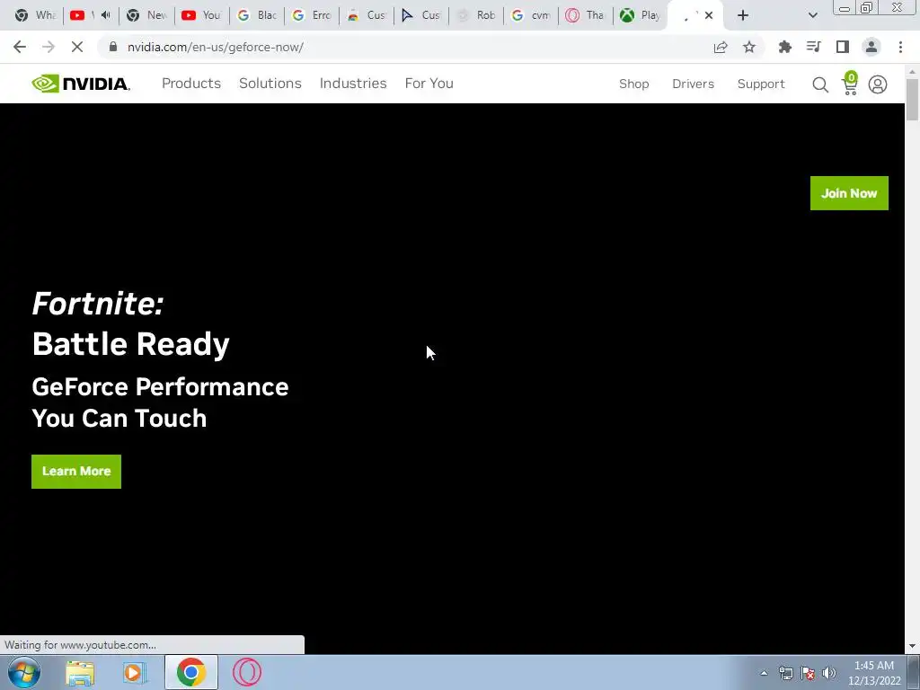Open the NVIDIA shopping cart
The width and height of the screenshot is (920, 690).
click(x=850, y=84)
